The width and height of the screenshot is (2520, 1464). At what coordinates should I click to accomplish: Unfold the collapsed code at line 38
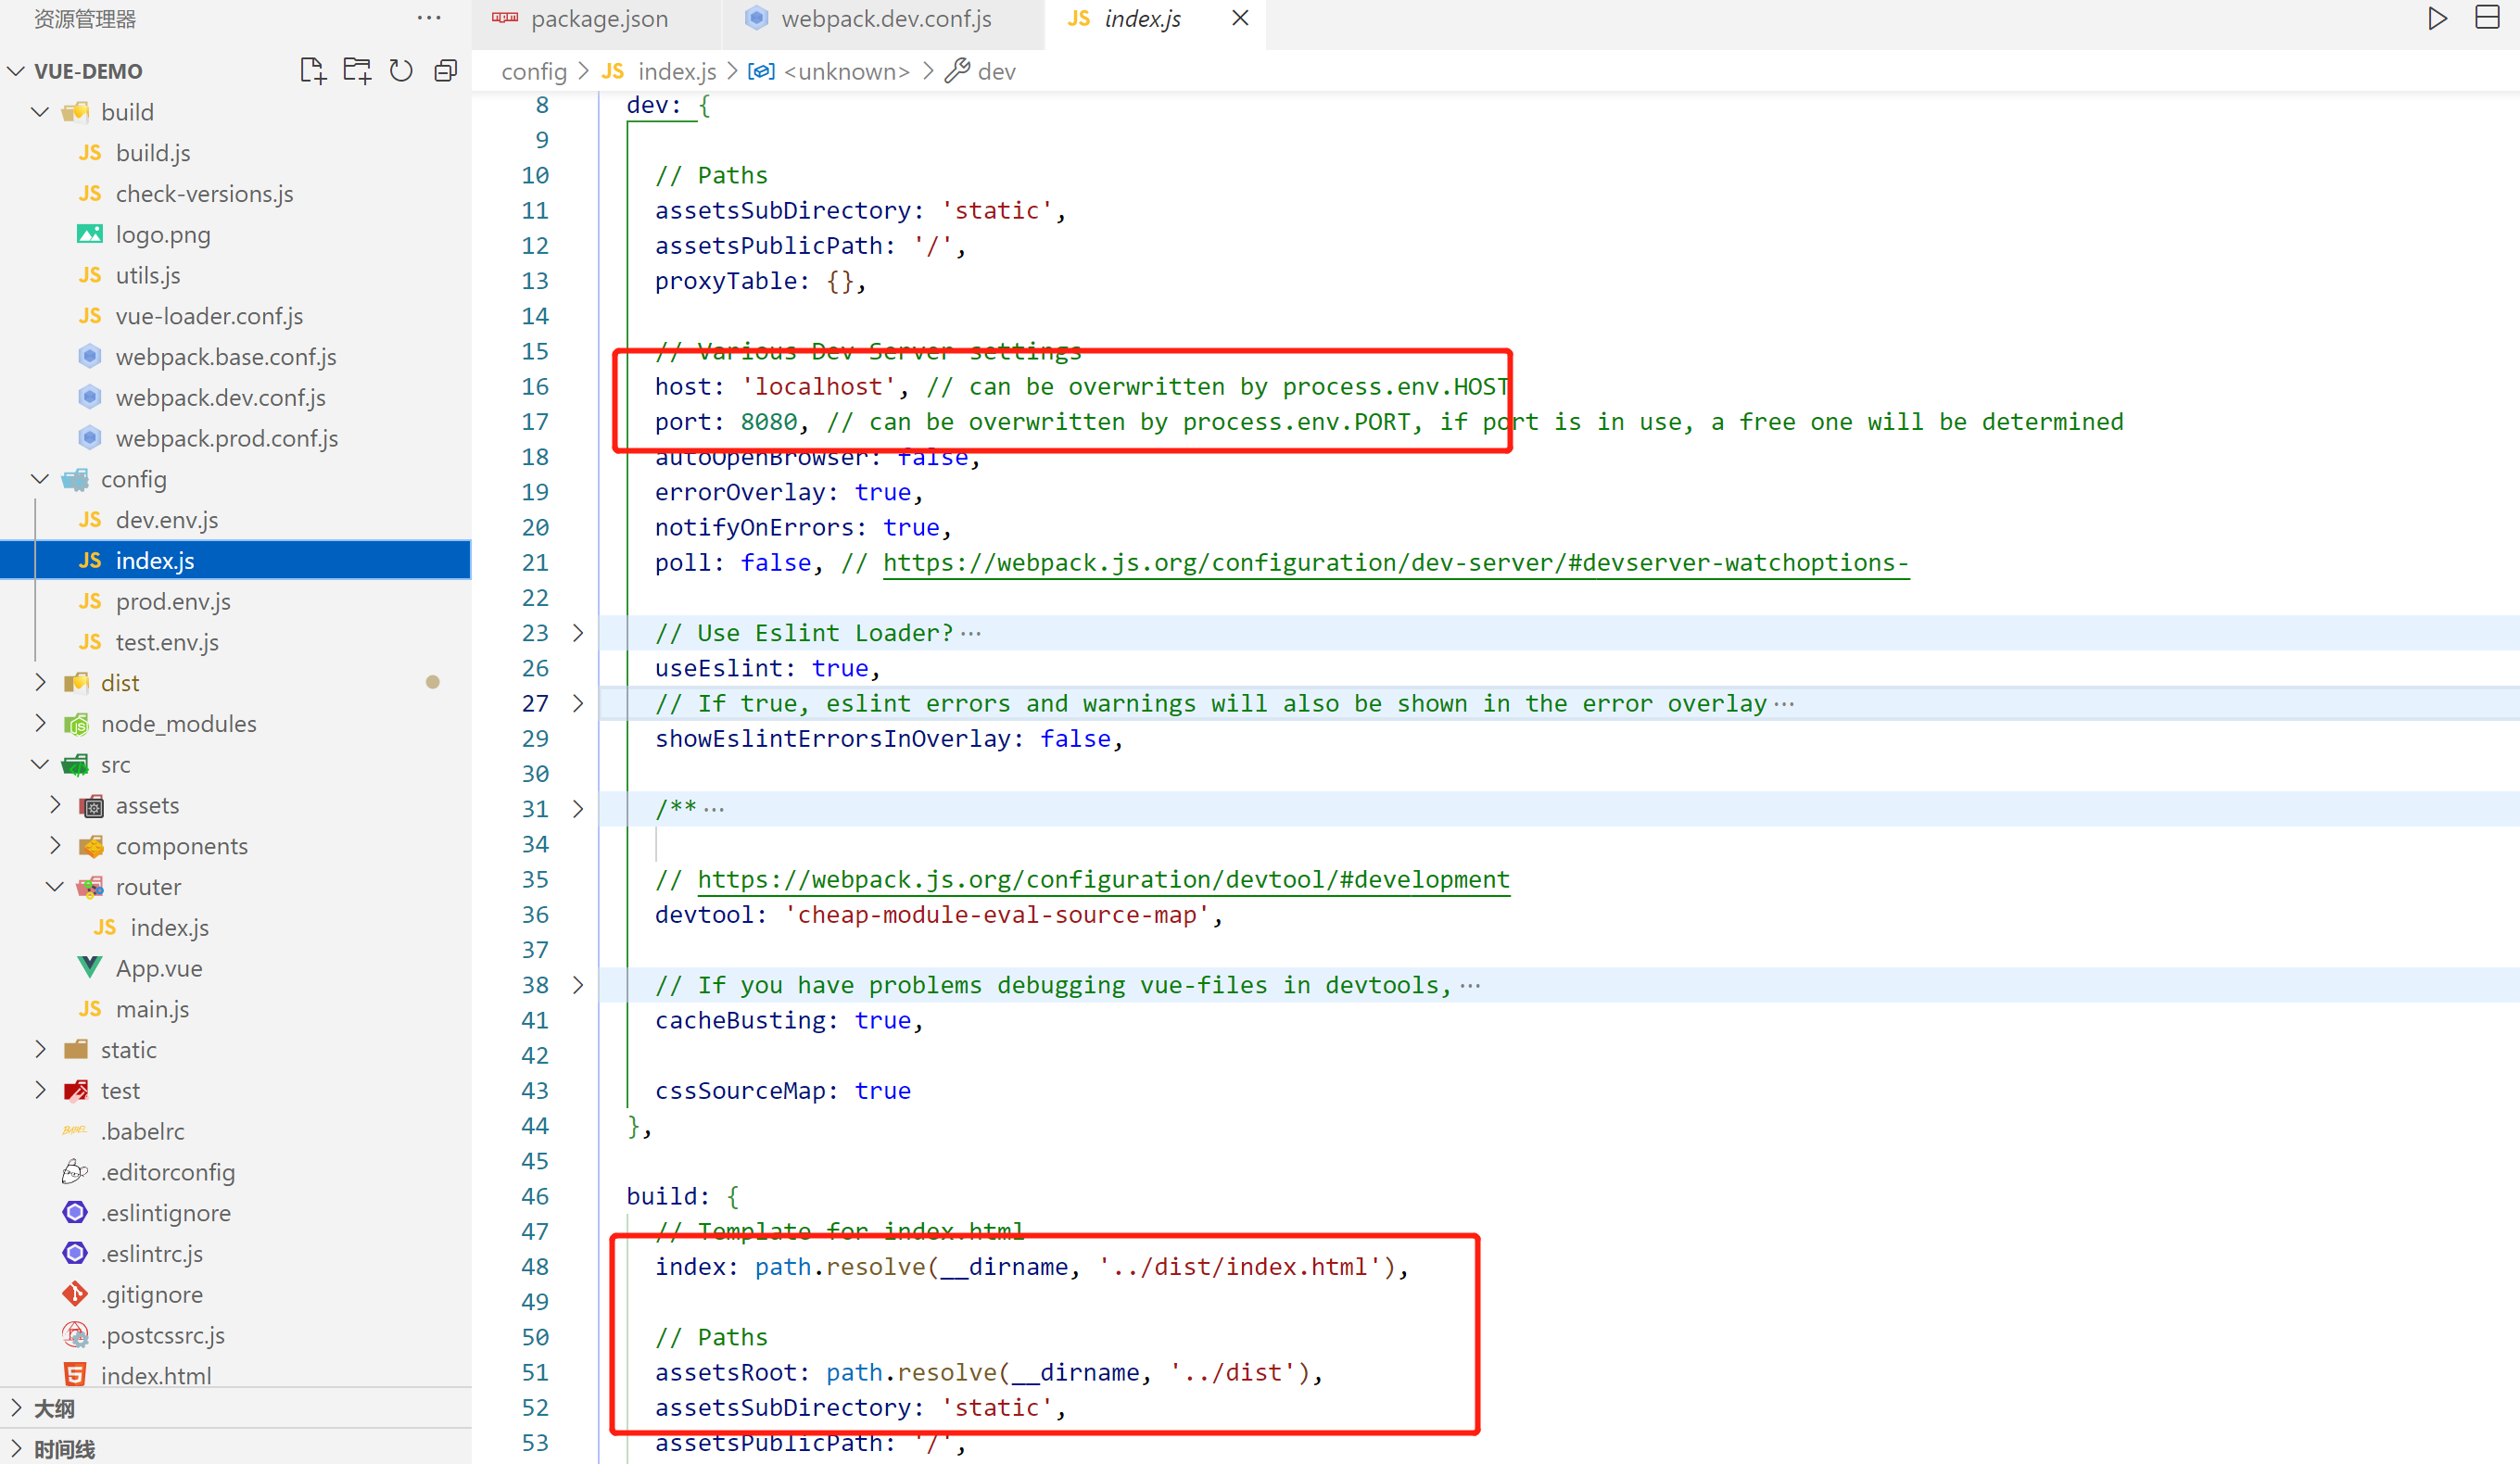point(578,985)
